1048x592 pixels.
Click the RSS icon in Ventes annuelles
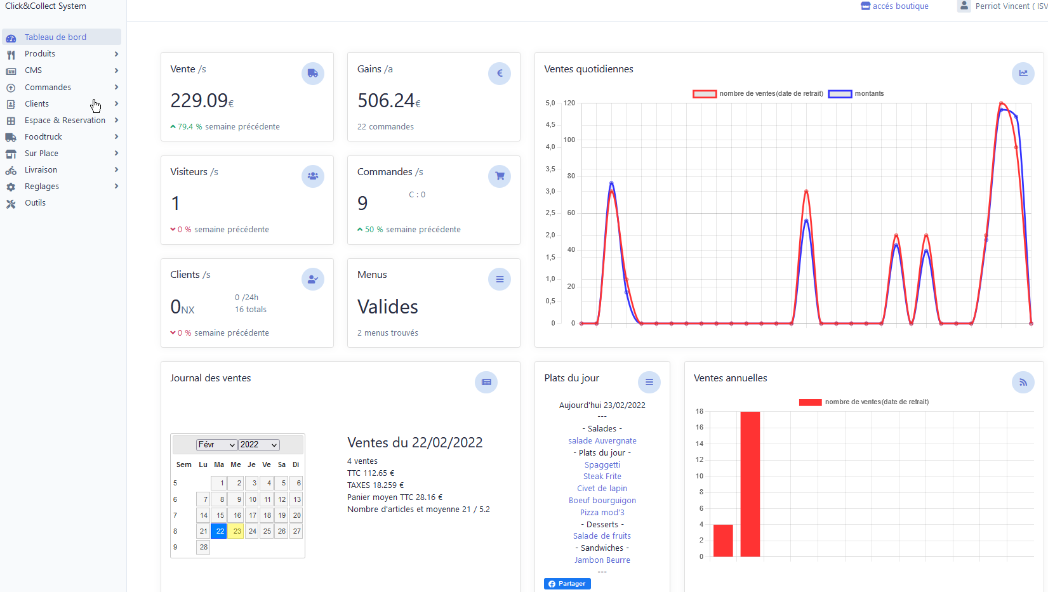pyautogui.click(x=1023, y=382)
